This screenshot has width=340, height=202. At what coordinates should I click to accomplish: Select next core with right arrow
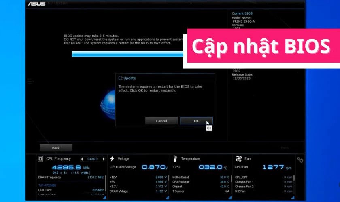(104, 159)
